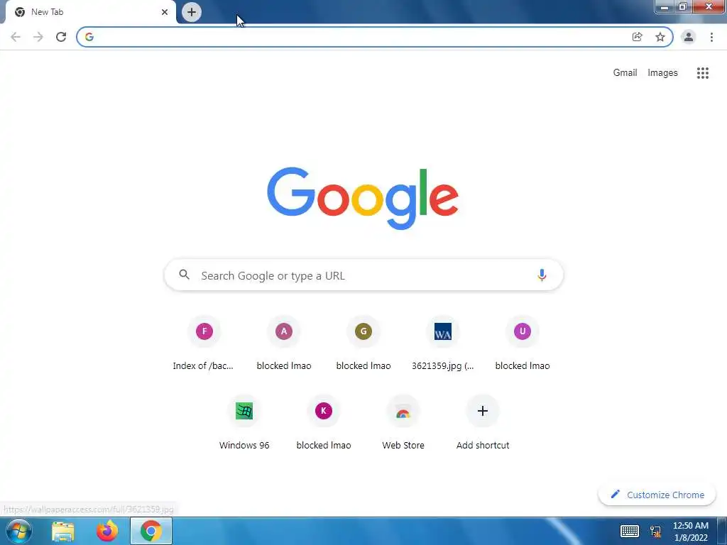Click the Google G icon in address bar
This screenshot has width=727, height=545.
(89, 37)
